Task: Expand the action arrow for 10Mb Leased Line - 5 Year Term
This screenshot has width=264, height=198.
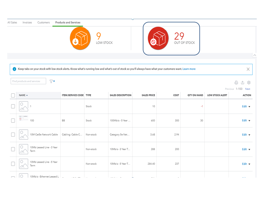Action: pos(249,164)
